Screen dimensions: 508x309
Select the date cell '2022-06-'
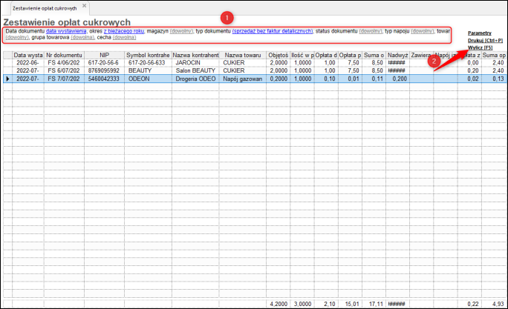pos(28,63)
